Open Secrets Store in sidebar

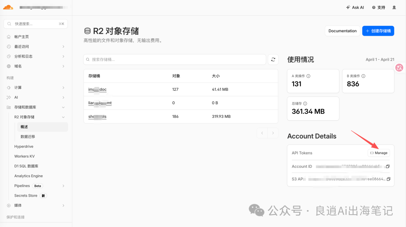(26, 196)
